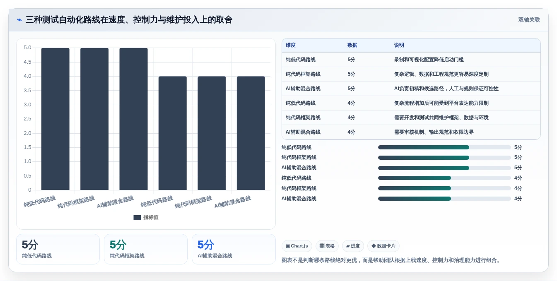Click the AI辅助混合路线 progress bar showing 5分
The image size is (557, 281).
(444, 168)
